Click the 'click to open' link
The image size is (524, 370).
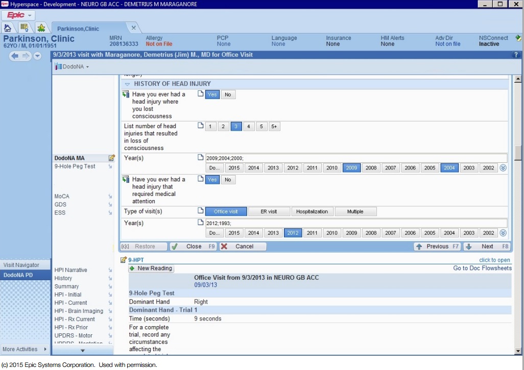pos(494,260)
